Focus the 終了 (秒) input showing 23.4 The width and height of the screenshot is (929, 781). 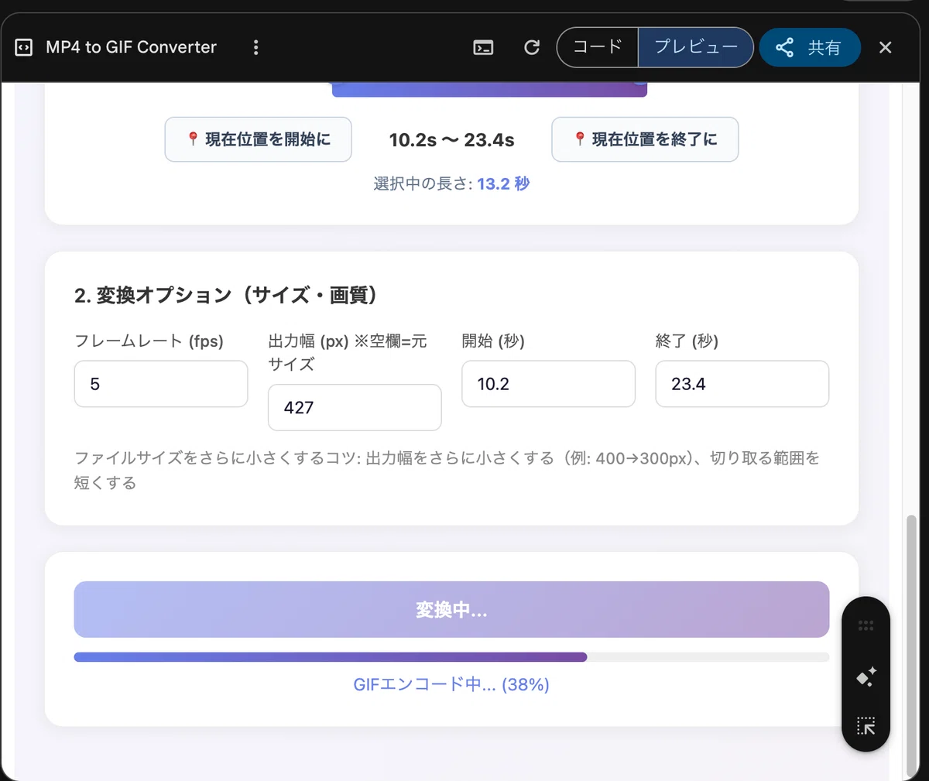point(742,384)
